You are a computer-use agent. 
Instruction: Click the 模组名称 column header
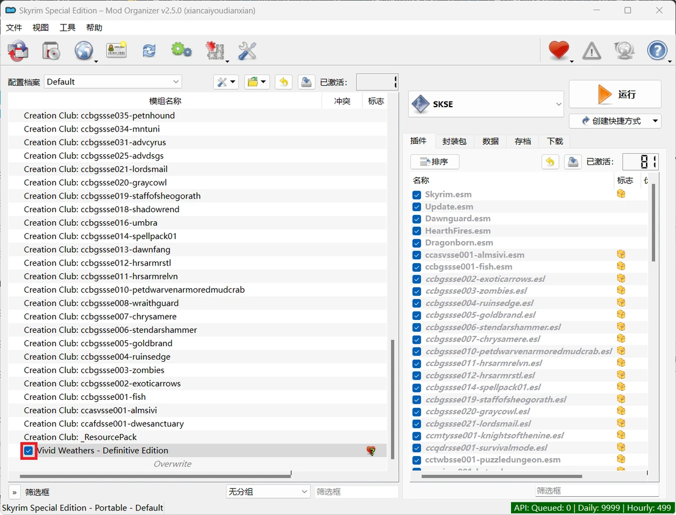[x=165, y=101]
